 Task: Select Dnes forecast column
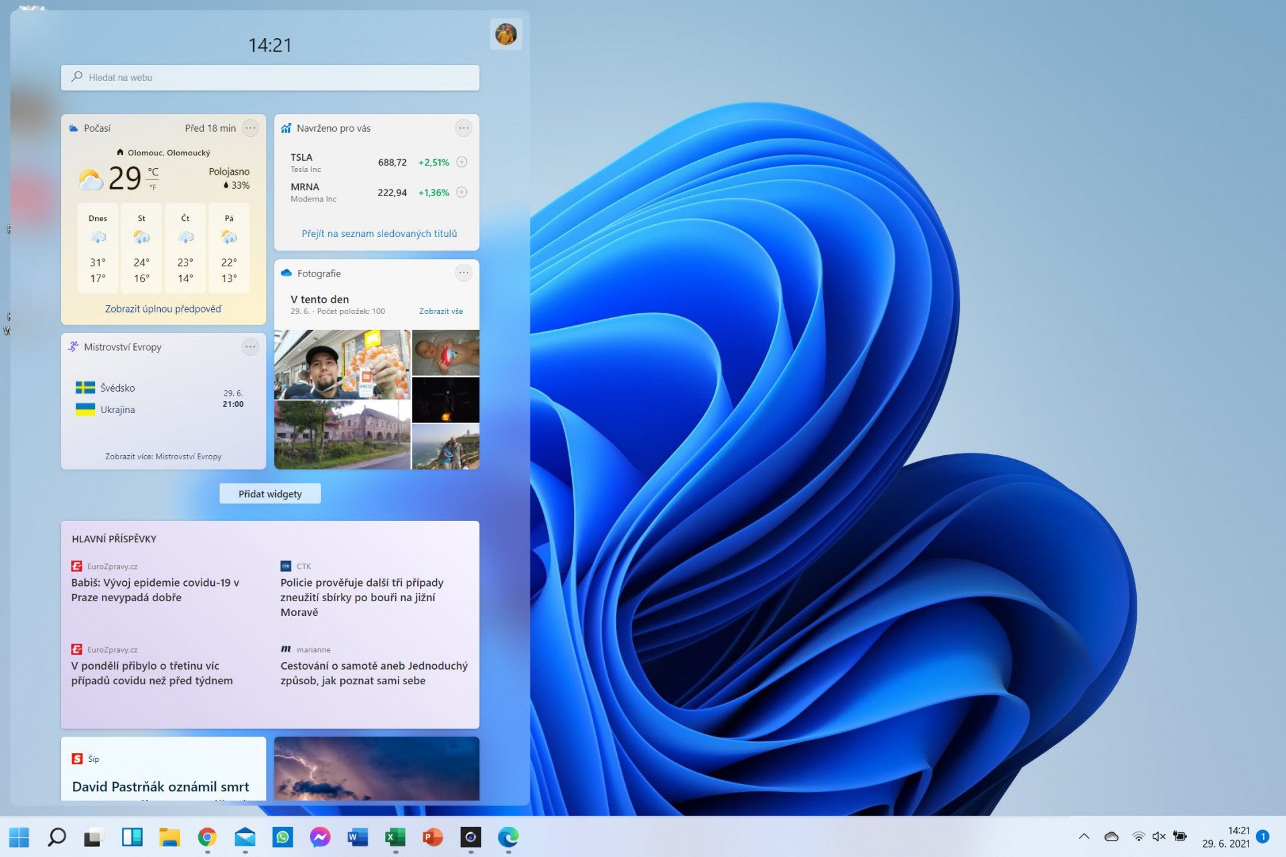98,248
